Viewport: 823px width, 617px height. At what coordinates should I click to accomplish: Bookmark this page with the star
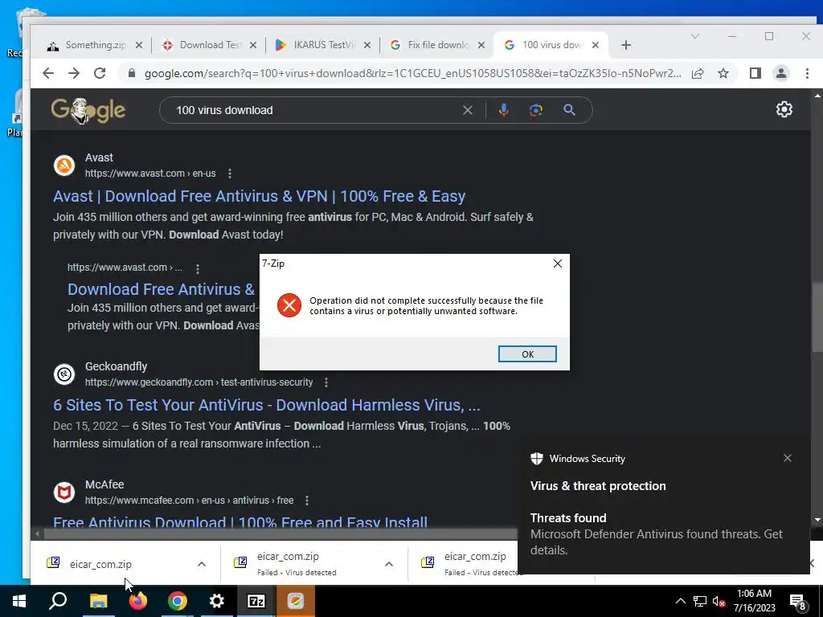coord(723,73)
